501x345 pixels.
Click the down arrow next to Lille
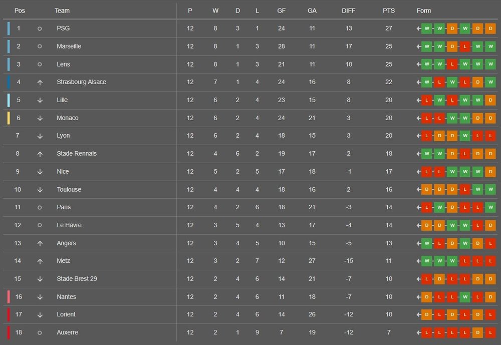(40, 100)
